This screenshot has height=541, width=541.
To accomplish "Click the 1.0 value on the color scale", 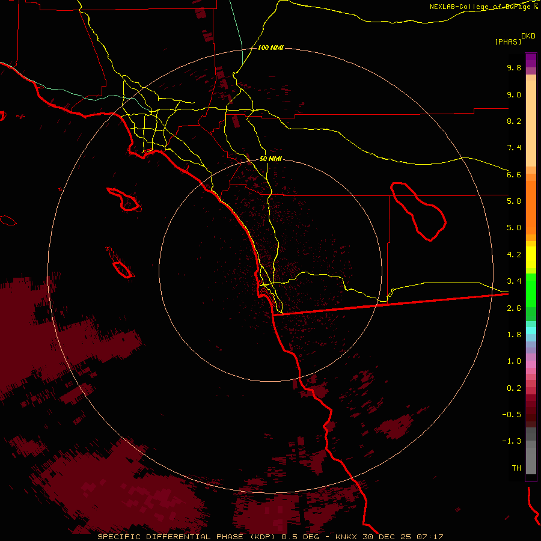I will coord(514,361).
